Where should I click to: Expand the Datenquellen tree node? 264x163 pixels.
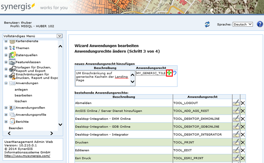[6, 55]
